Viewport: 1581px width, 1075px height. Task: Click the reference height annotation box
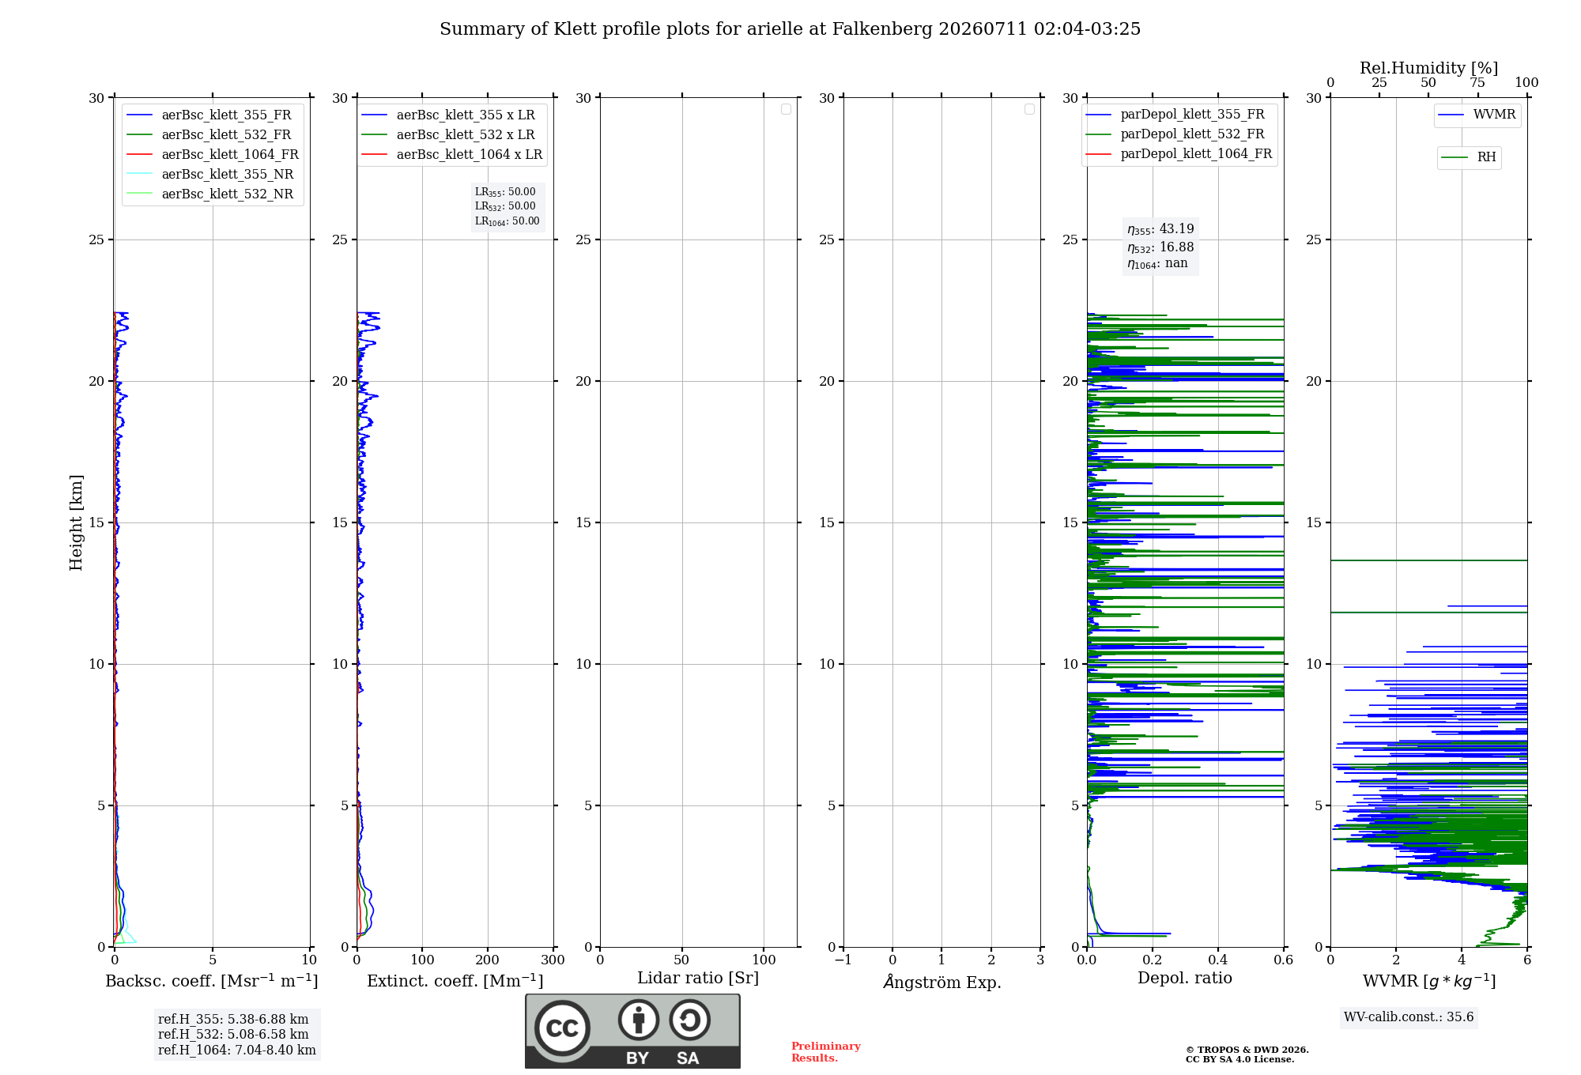coord(237,1035)
